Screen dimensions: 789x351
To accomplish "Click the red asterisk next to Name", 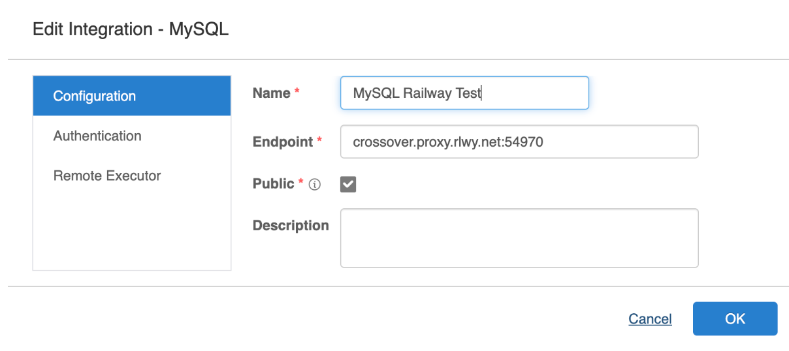I will point(297,92).
